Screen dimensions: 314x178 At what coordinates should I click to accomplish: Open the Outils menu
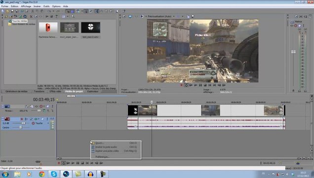tap(46, 6)
